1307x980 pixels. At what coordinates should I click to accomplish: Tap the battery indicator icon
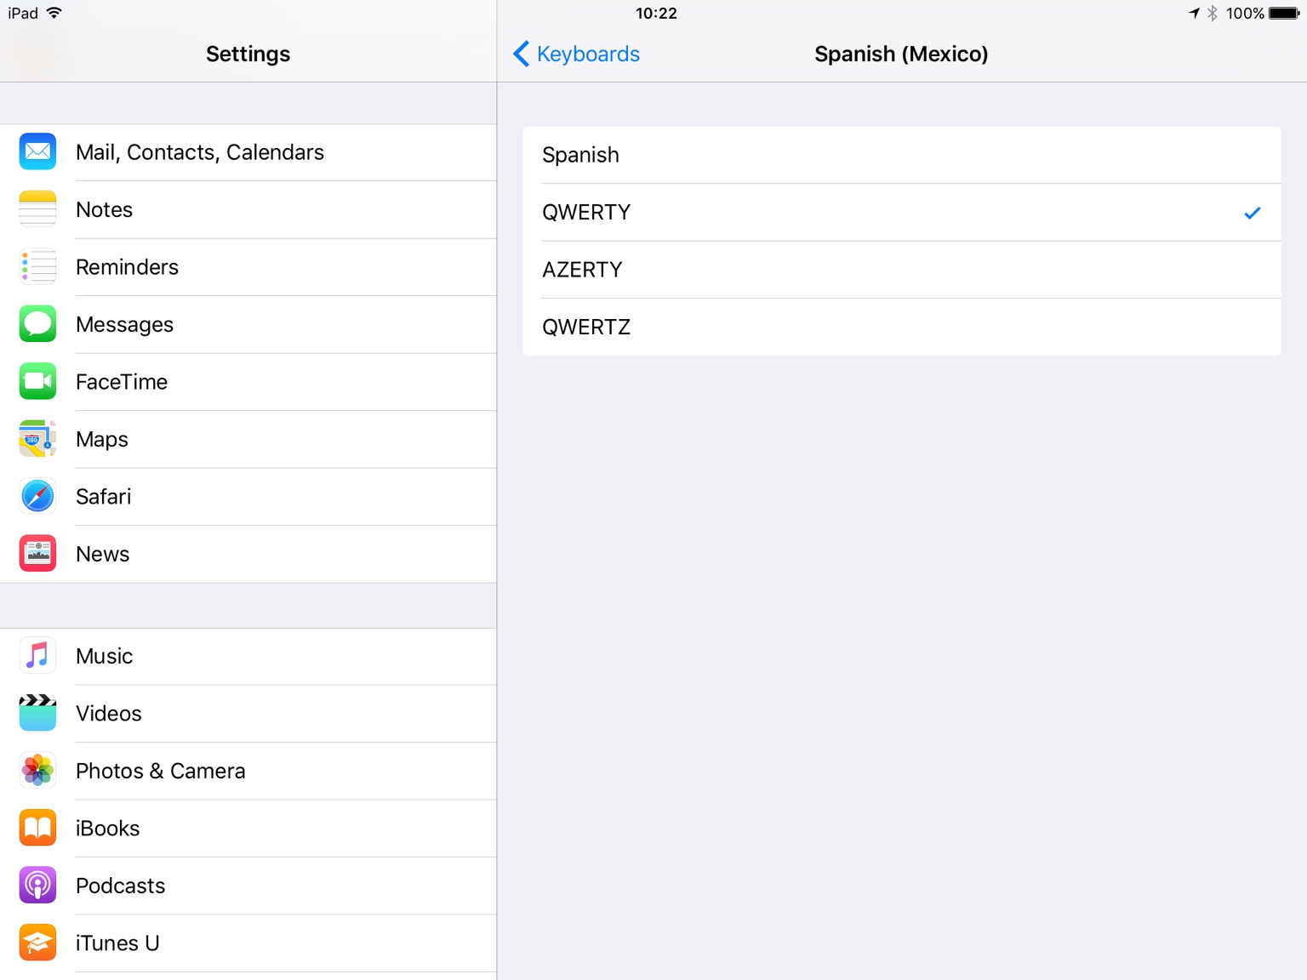pos(1284,14)
